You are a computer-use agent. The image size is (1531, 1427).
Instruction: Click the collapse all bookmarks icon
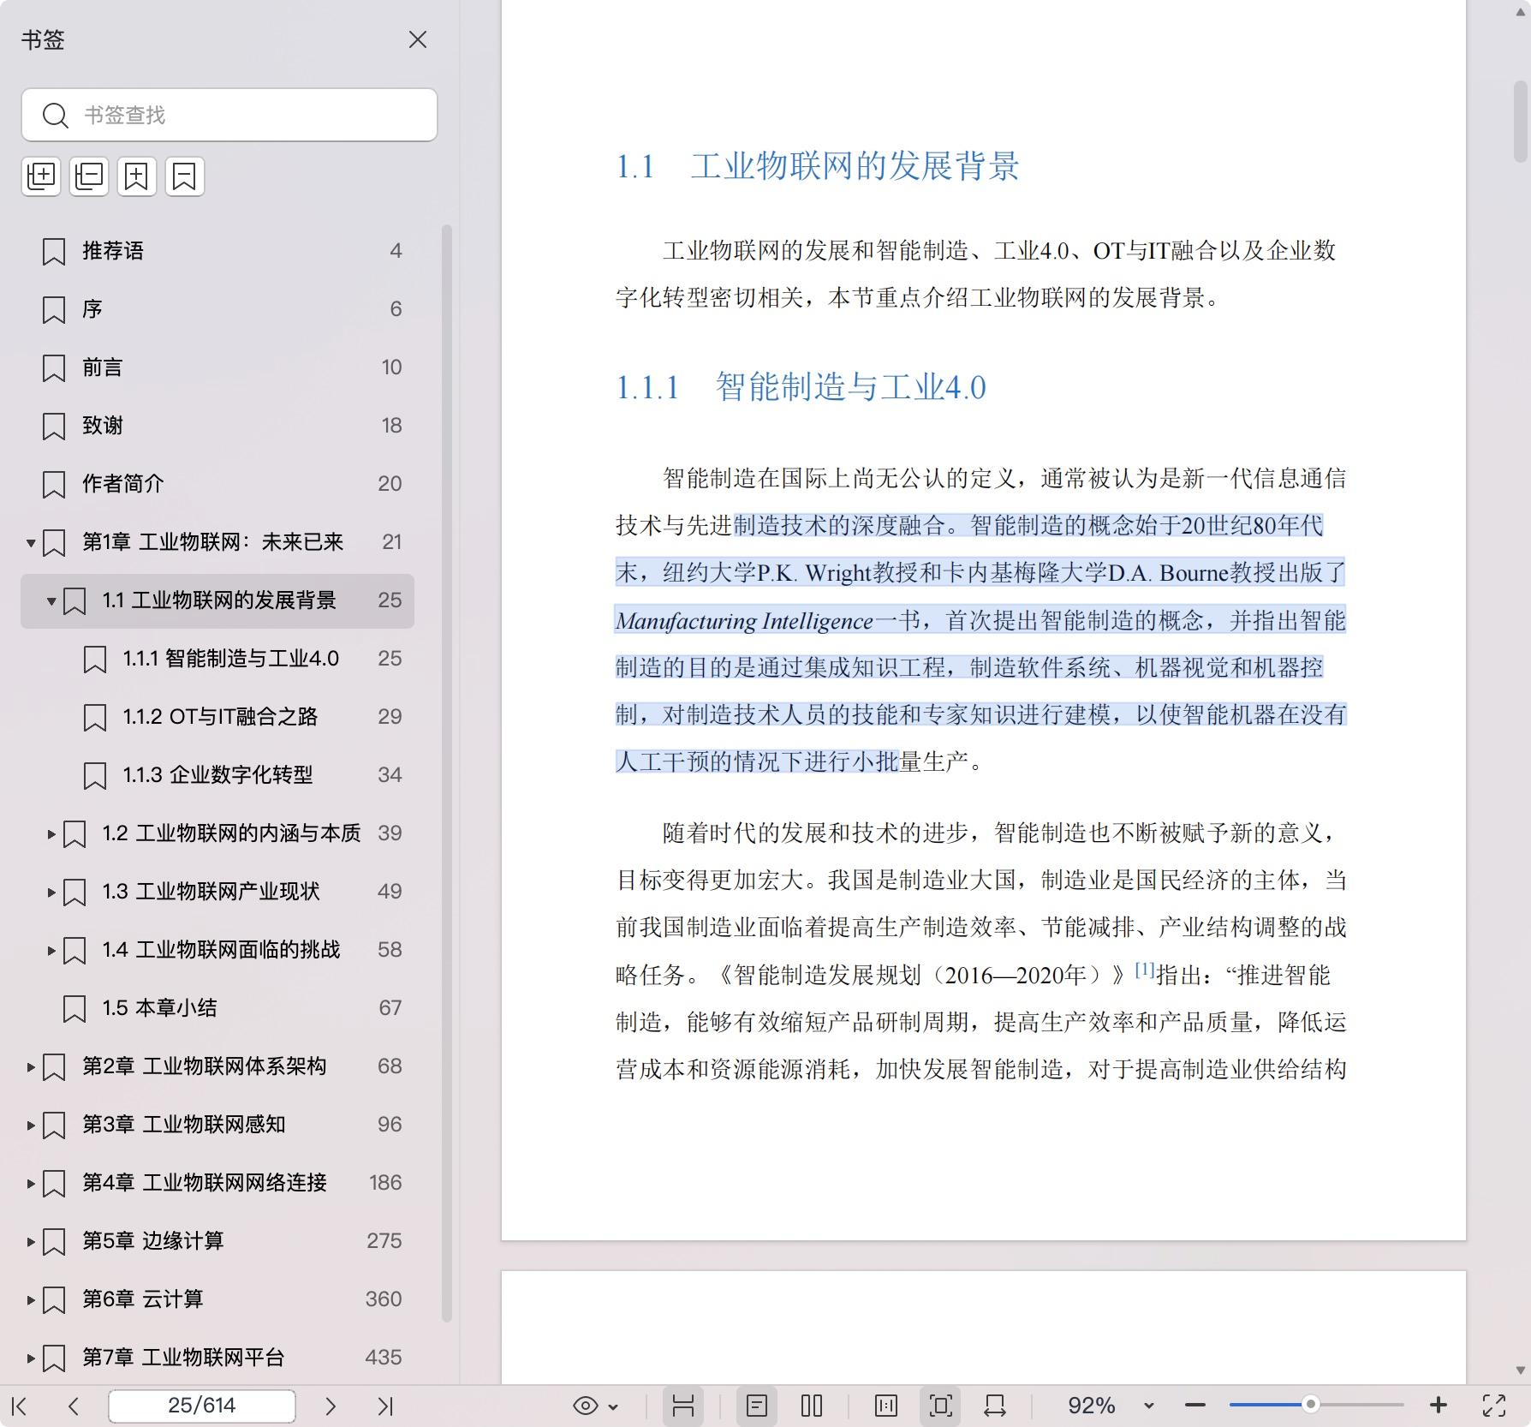pos(89,176)
